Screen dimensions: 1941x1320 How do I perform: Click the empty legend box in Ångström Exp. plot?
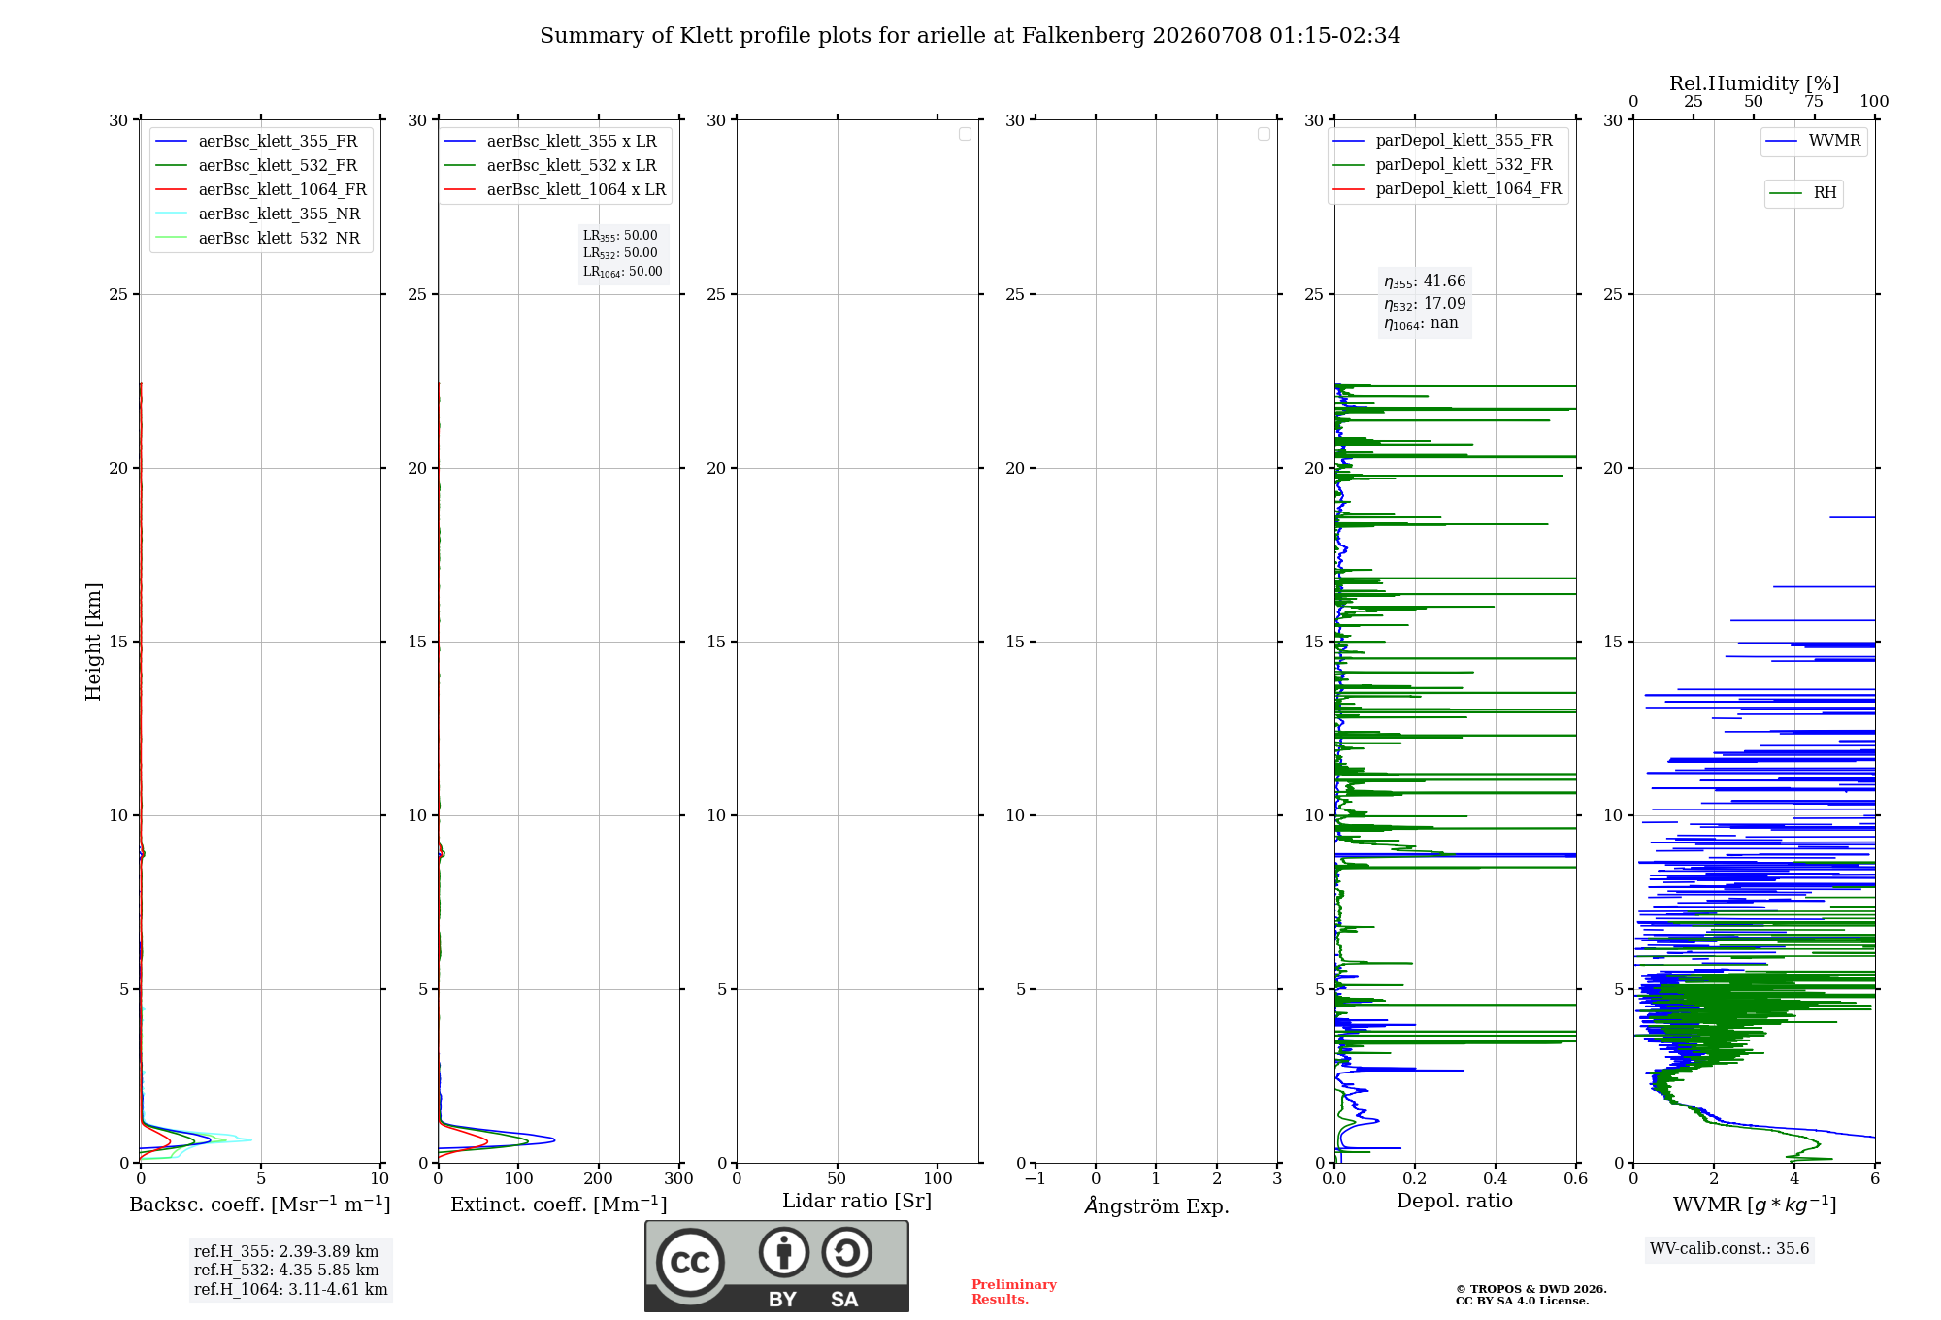(1264, 134)
